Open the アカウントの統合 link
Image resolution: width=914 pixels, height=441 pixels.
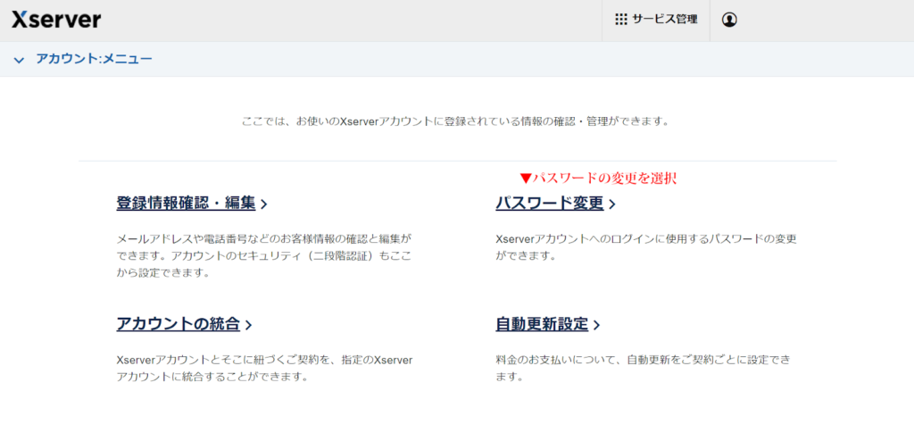pyautogui.click(x=178, y=324)
